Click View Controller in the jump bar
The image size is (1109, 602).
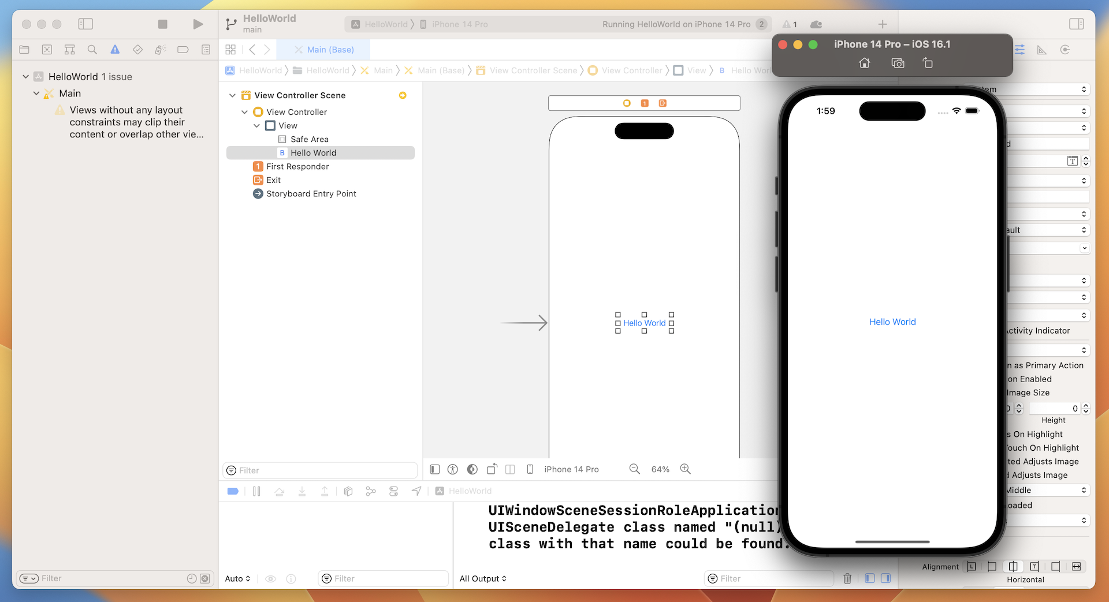click(631, 70)
